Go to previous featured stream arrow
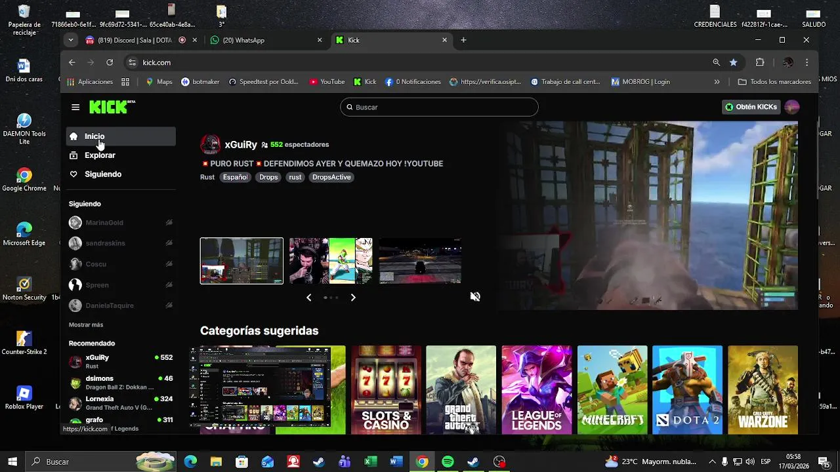 tap(309, 298)
